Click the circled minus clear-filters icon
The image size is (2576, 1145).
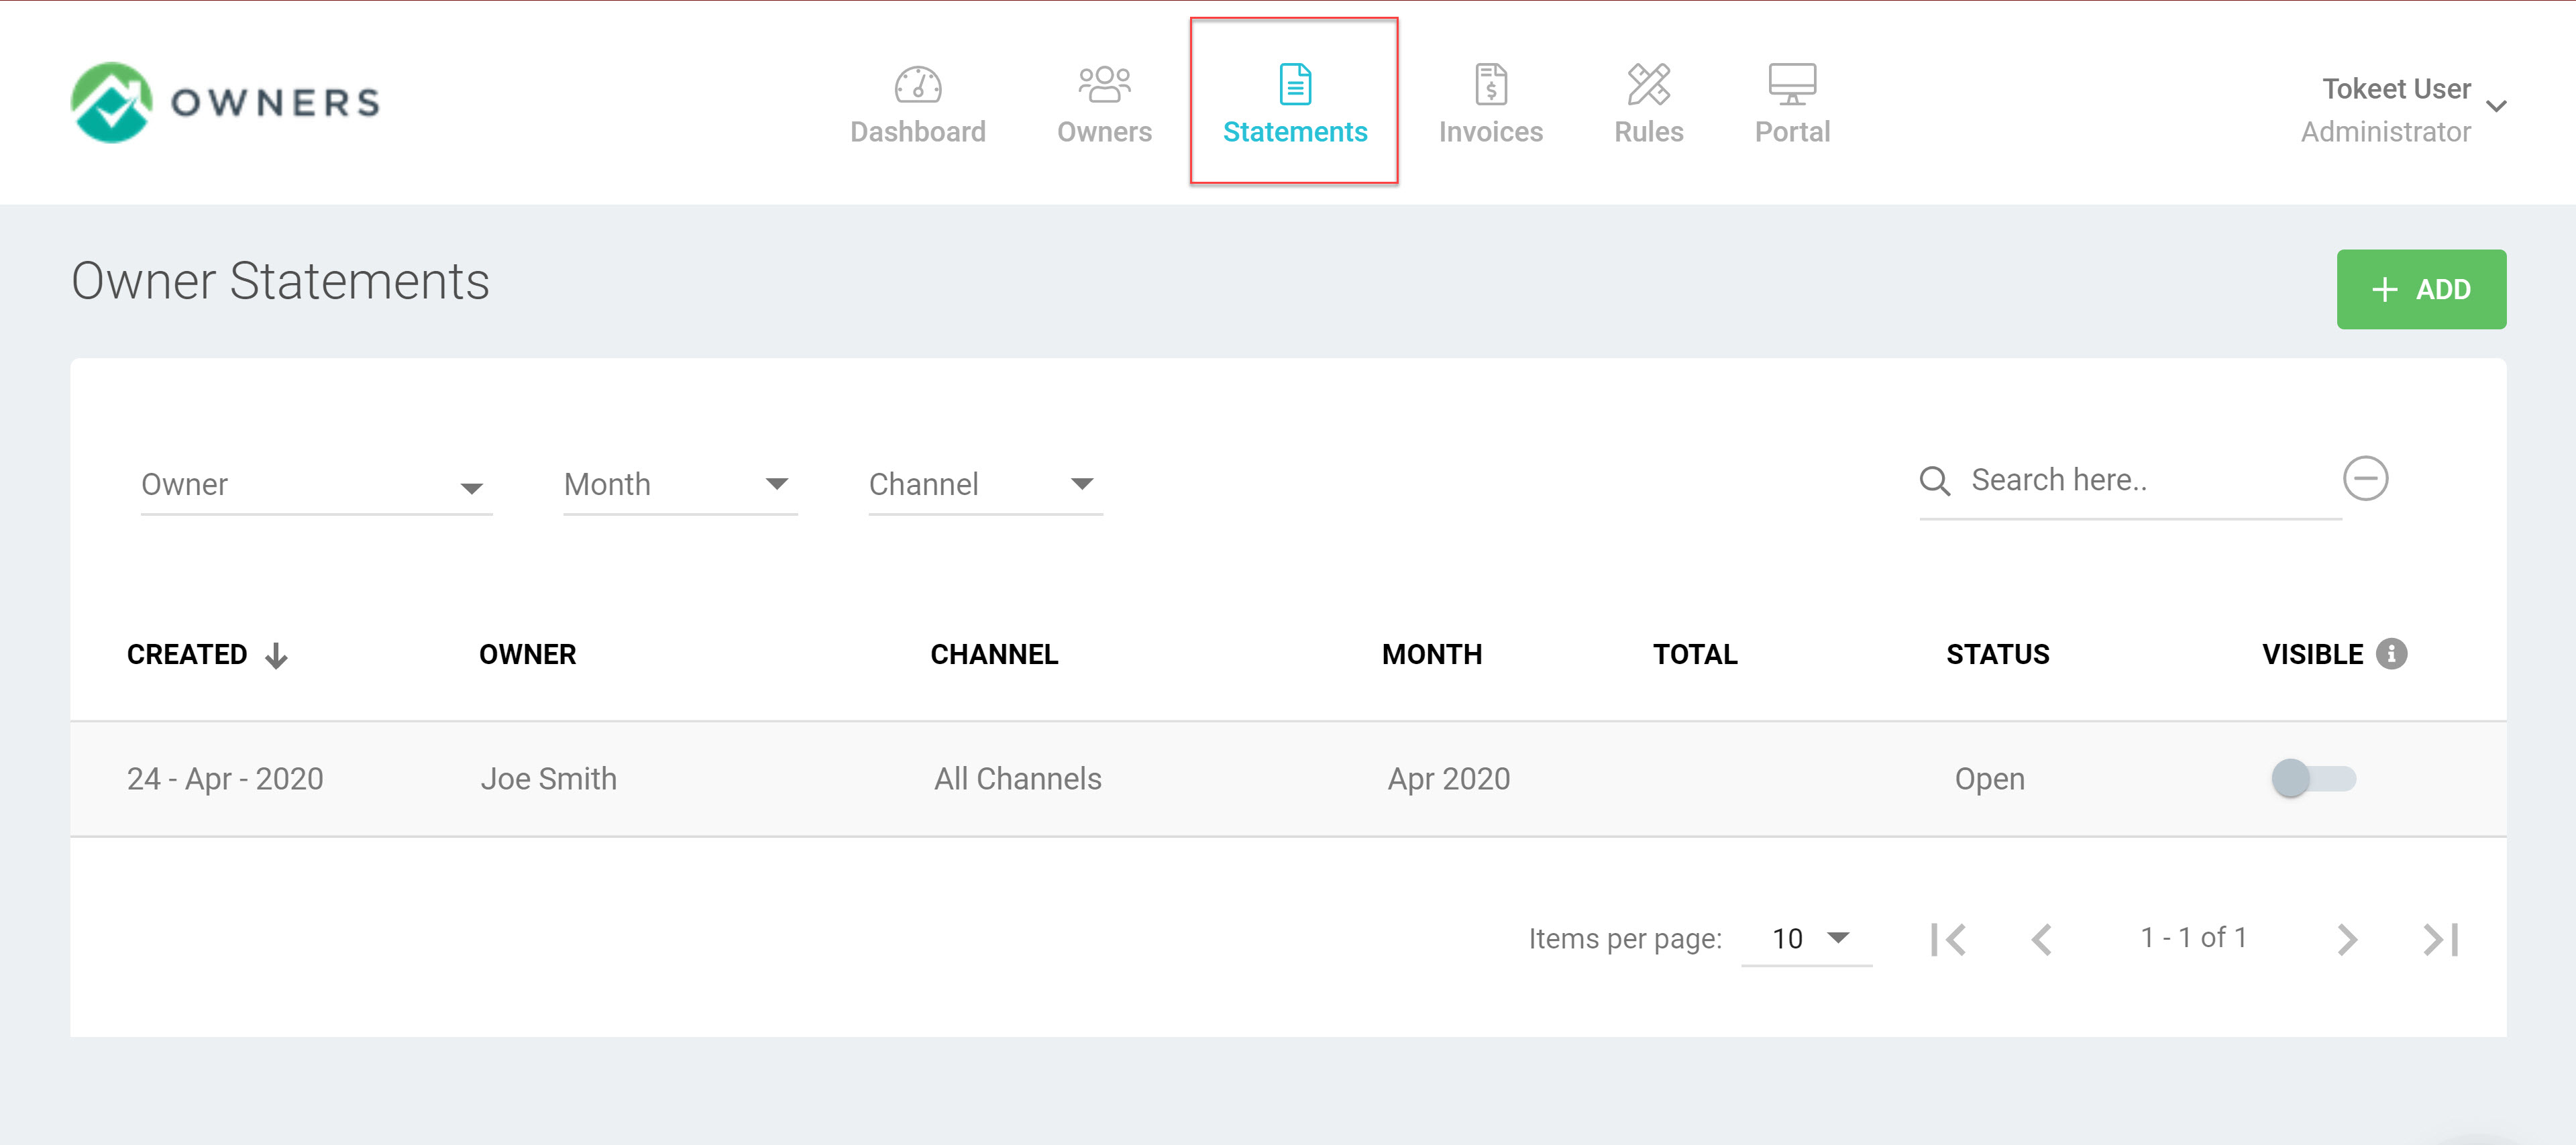click(2365, 478)
